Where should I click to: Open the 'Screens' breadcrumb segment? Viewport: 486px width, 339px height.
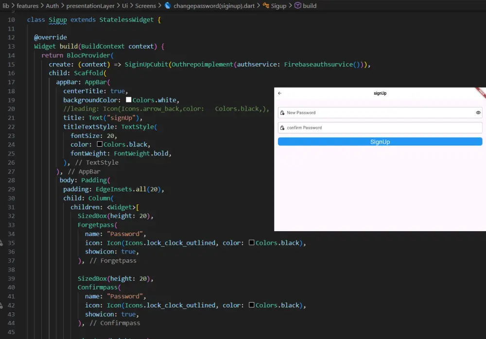click(x=145, y=5)
